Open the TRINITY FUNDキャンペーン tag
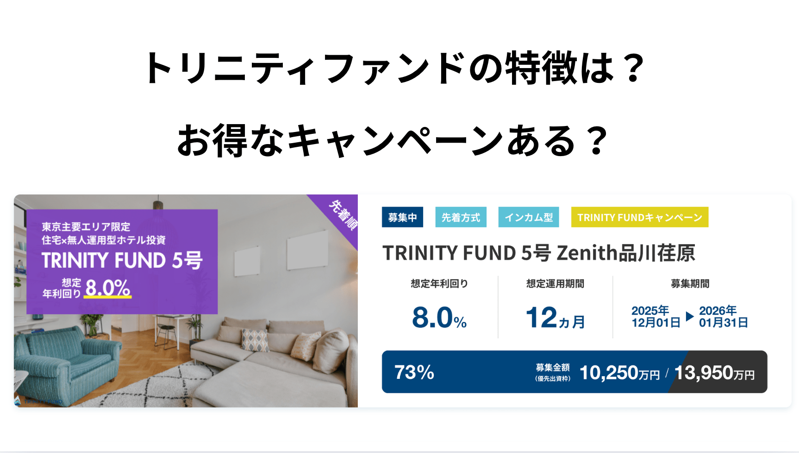 [x=639, y=217]
